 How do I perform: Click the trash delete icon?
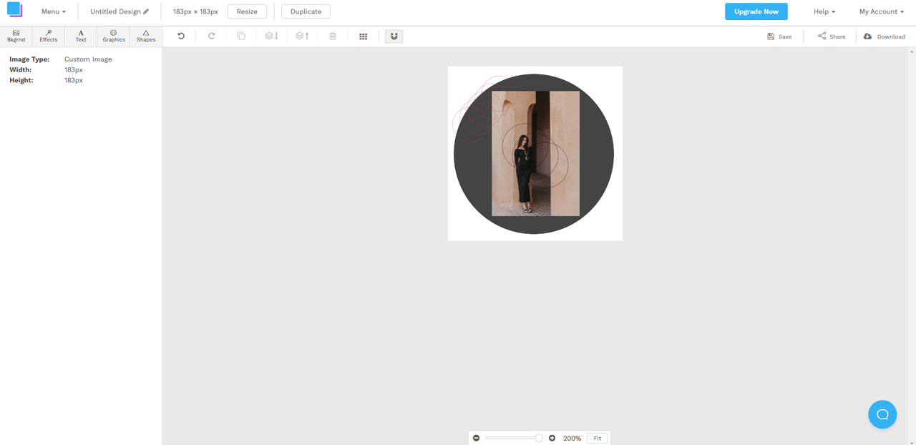click(x=333, y=36)
